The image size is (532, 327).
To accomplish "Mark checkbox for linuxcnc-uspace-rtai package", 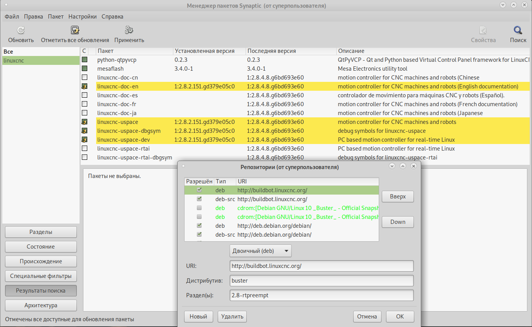I will pos(85,149).
